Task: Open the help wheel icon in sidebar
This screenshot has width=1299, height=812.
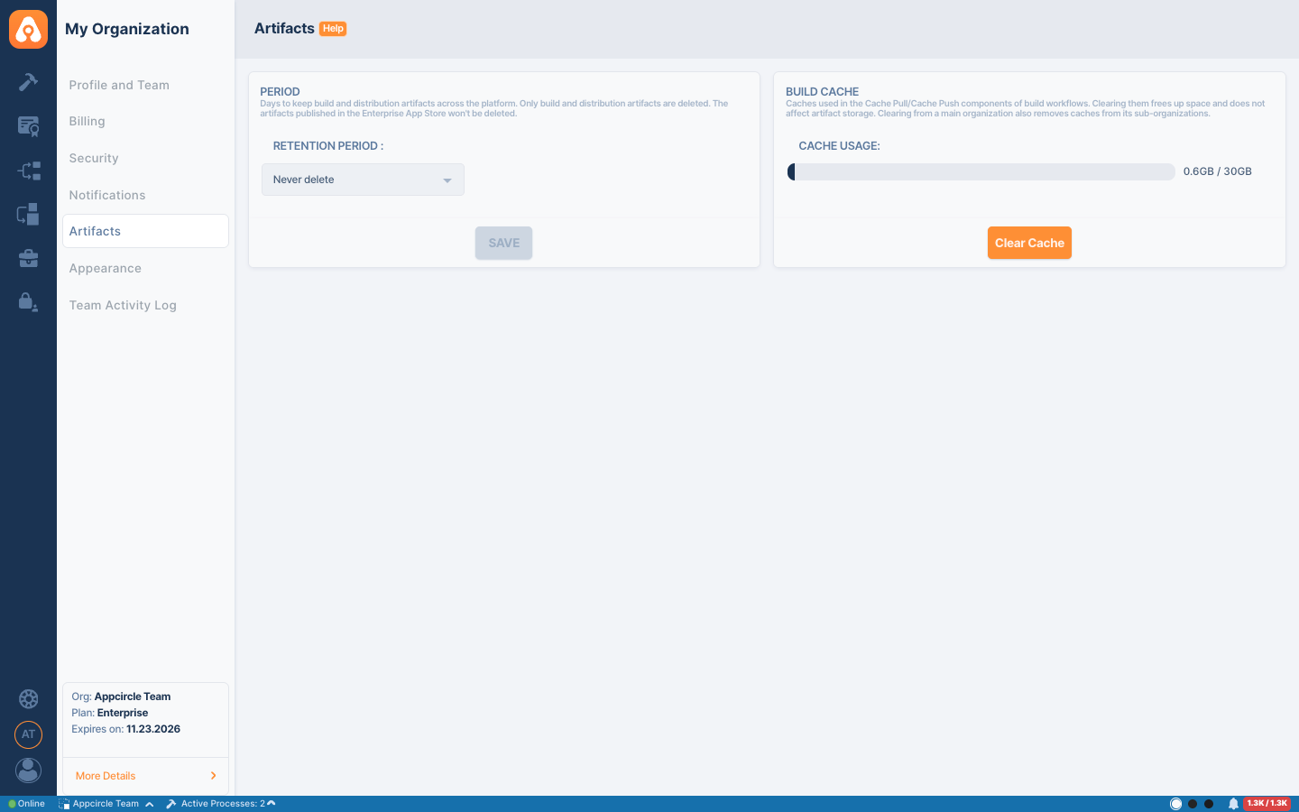Action: coord(28,699)
